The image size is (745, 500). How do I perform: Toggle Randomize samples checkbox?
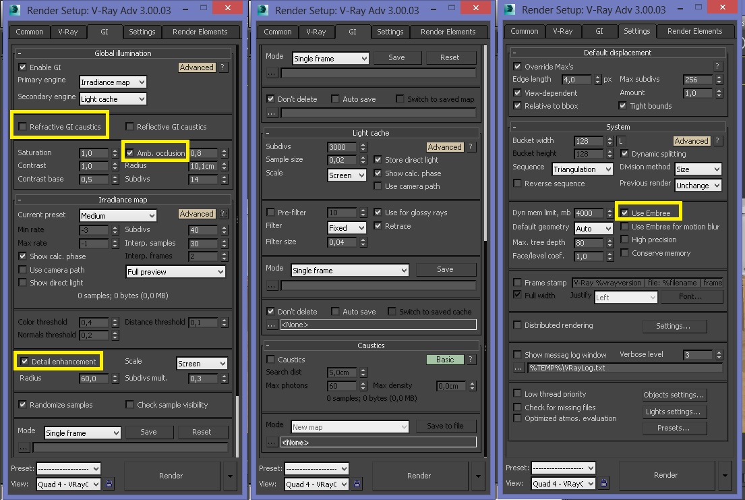(22, 404)
